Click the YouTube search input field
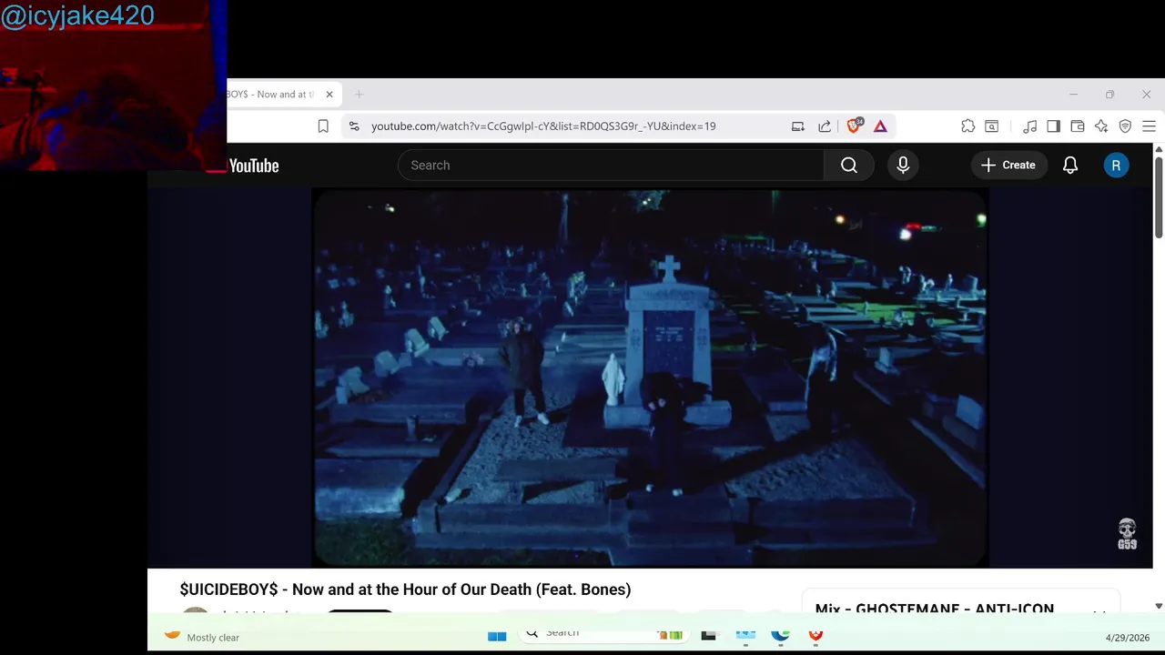1165x655 pixels. point(611,165)
